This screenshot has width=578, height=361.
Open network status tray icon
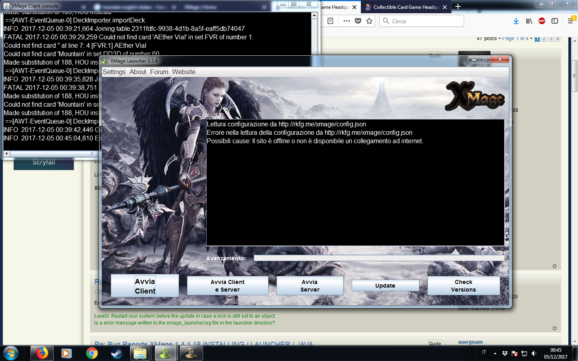click(524, 353)
